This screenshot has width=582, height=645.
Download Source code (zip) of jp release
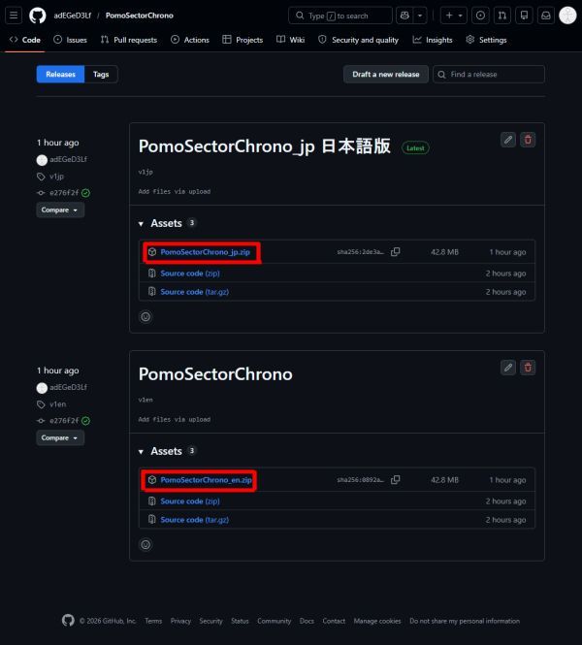tap(190, 274)
